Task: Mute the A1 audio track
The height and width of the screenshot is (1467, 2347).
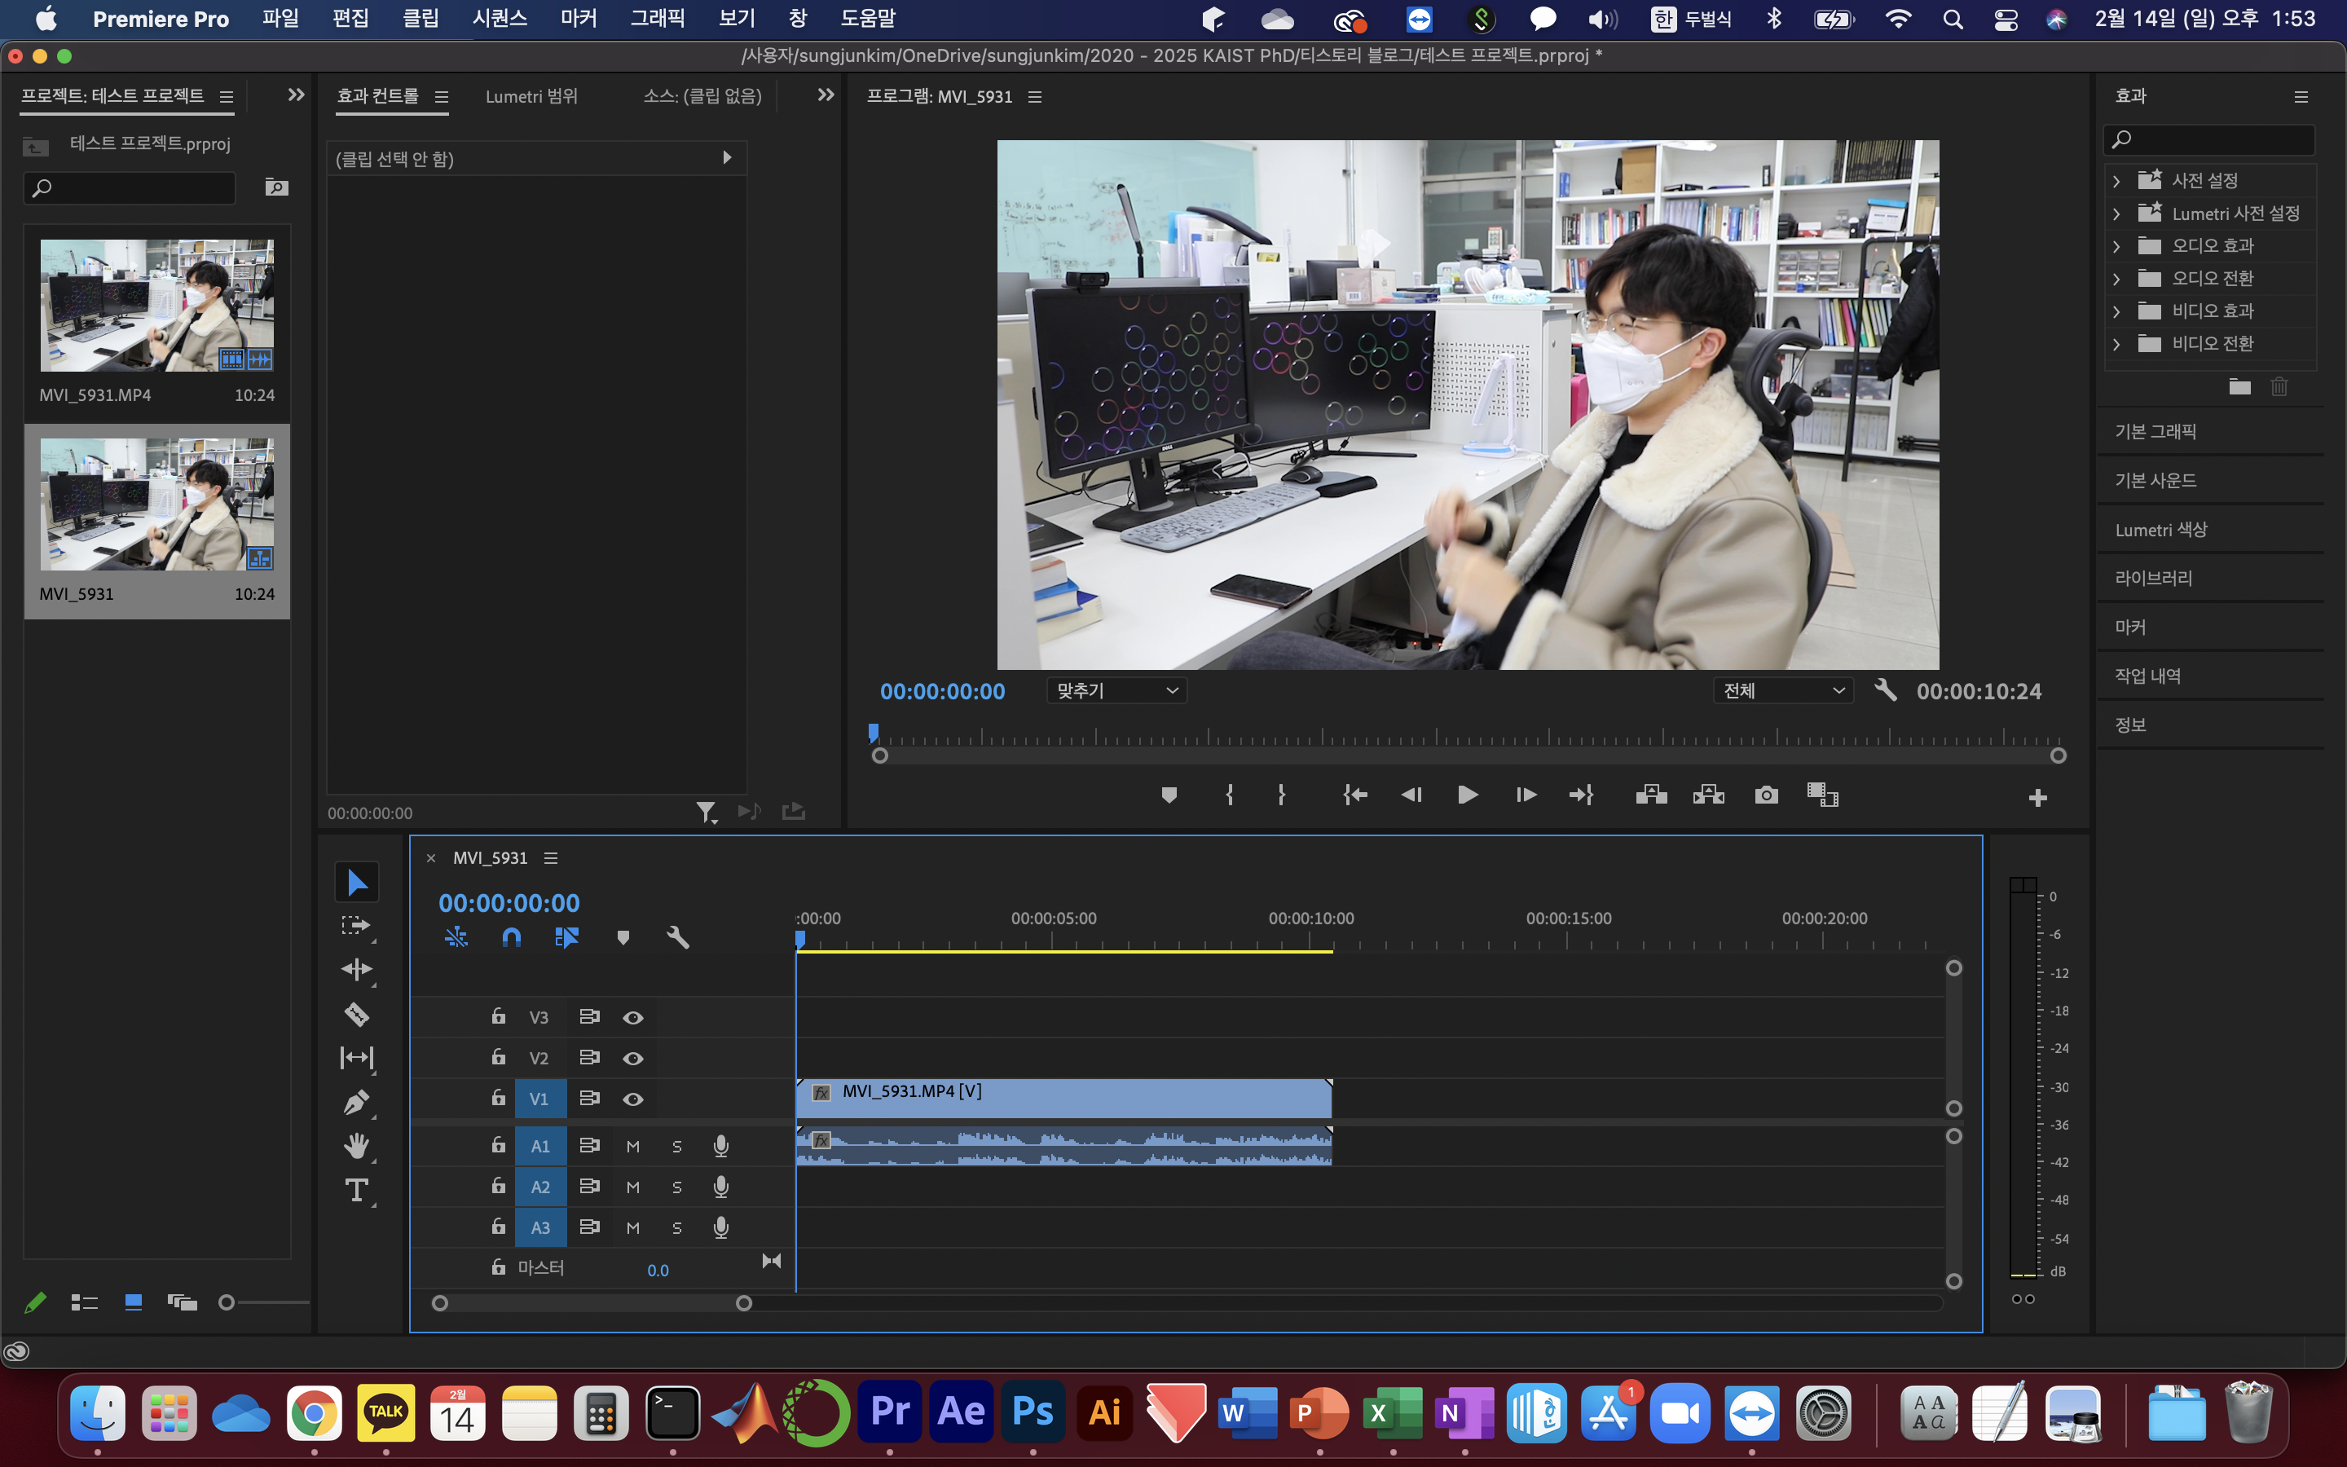Action: point(632,1146)
